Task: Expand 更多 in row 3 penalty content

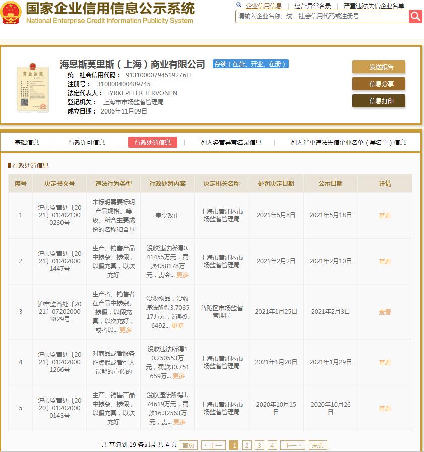Action: (x=177, y=325)
